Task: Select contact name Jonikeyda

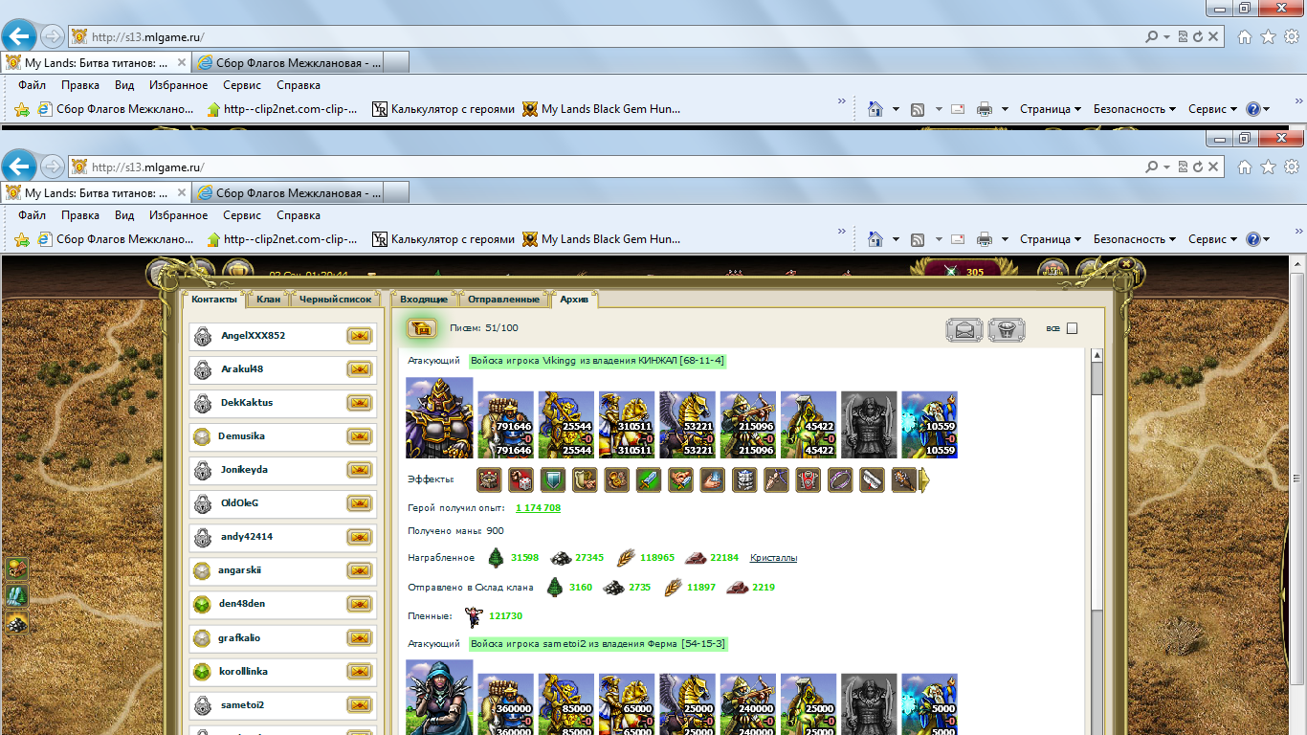Action: tap(244, 470)
